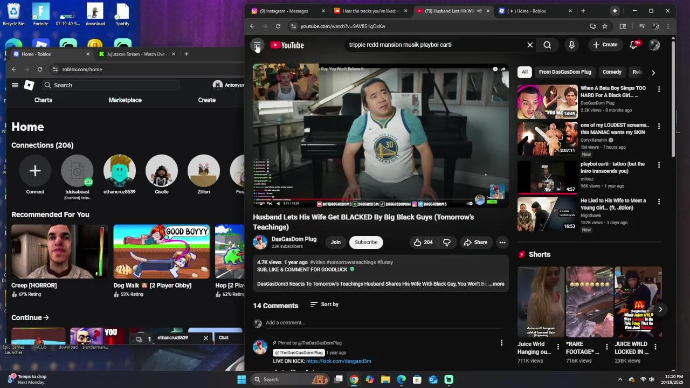Image resolution: width=690 pixels, height=388 pixels.
Task: Open YouTube notifications bell
Action: point(634,45)
